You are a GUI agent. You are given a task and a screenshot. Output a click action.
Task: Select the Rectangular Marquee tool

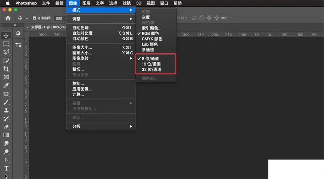tap(6, 44)
